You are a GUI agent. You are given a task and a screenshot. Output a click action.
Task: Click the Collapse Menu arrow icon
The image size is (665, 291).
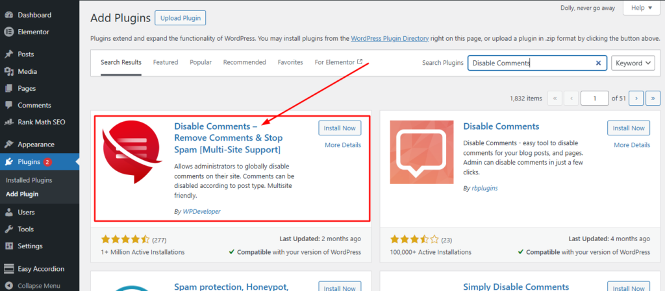point(8,286)
